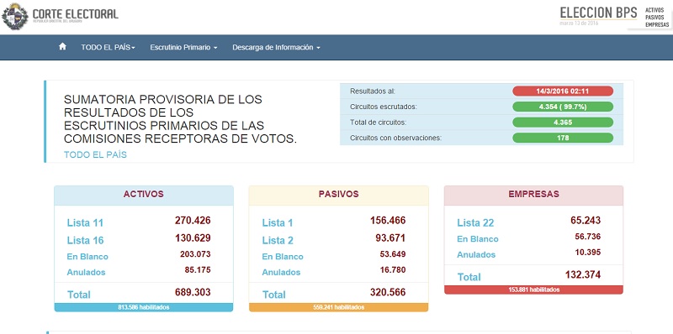Open Lista 16 in the Activos panel

click(x=86, y=241)
